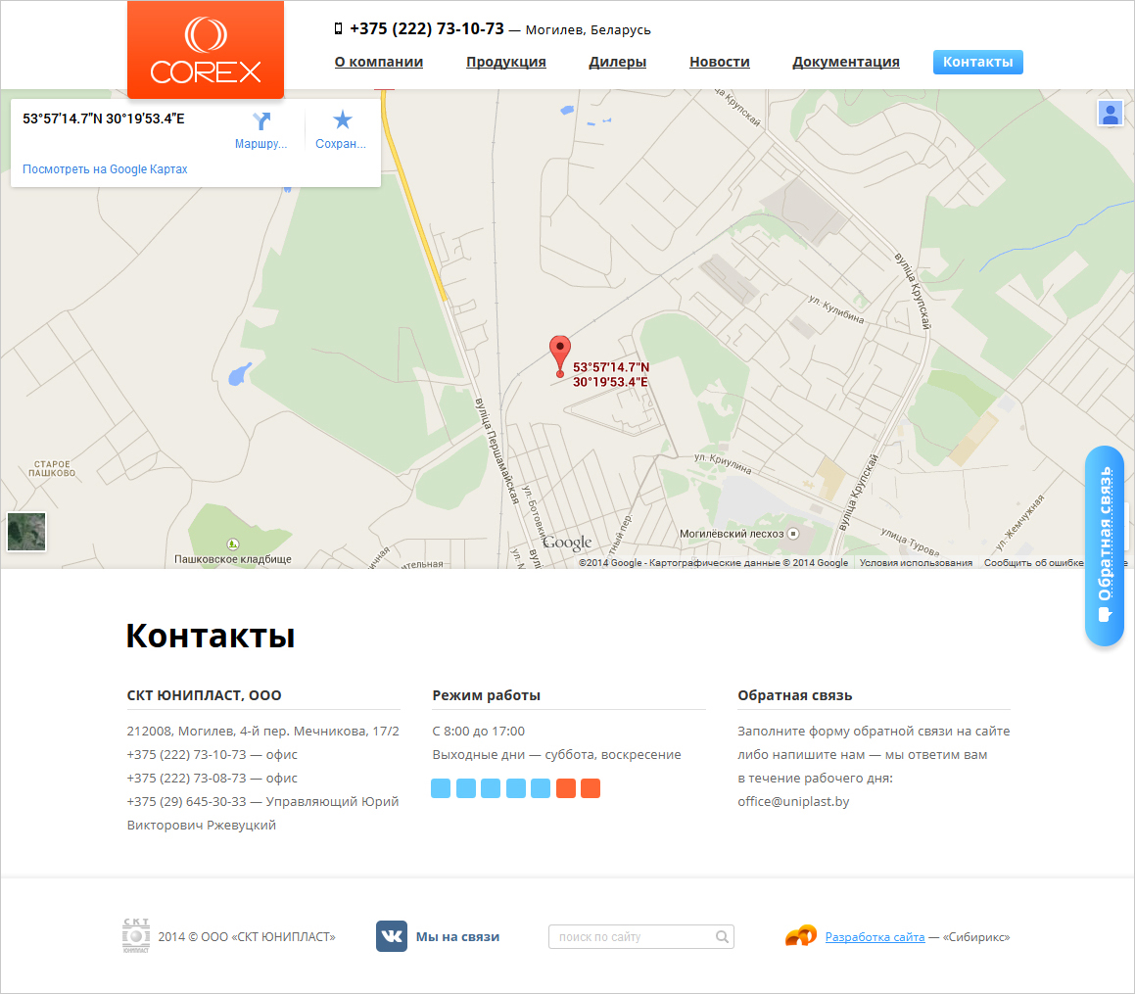This screenshot has height=994, width=1135.
Task: Open the Продукция menu item
Action: pos(506,62)
